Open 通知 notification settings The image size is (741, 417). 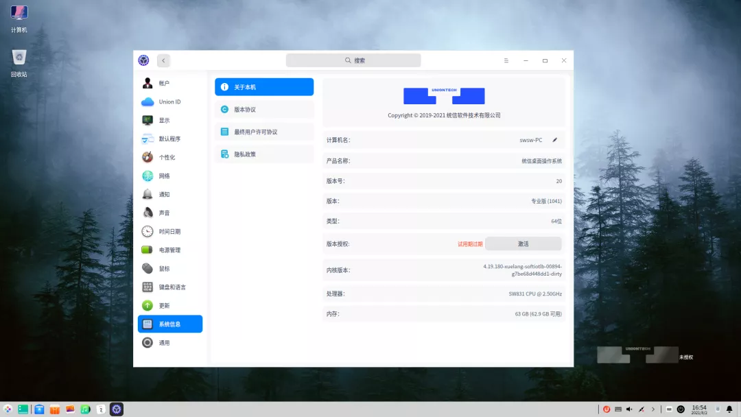(170, 194)
